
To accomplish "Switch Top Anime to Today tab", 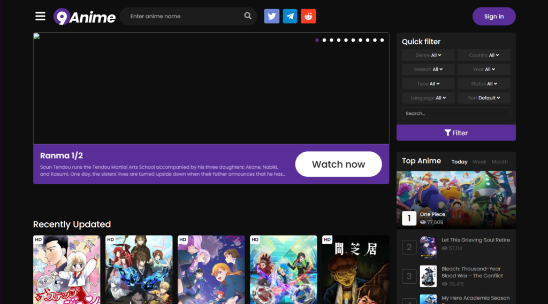I will click(x=459, y=161).
